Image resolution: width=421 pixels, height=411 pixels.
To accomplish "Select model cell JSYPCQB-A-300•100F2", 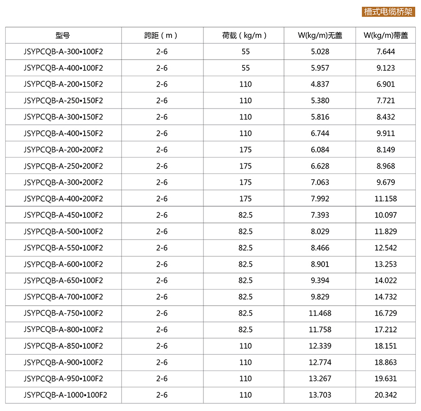I will click(x=63, y=51).
